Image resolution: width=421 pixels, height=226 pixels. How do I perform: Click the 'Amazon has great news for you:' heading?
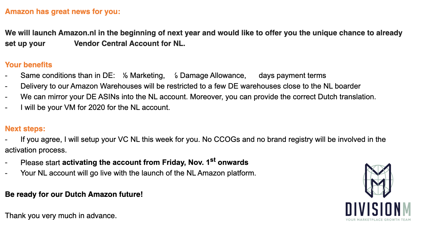(x=62, y=12)
